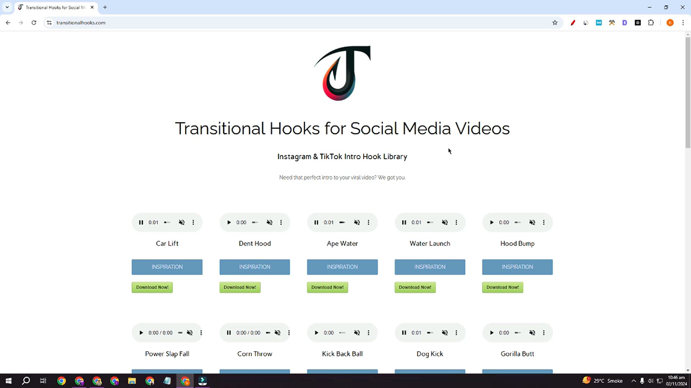Open more options for Car Lift player
The height and width of the screenshot is (388, 691).
click(193, 222)
